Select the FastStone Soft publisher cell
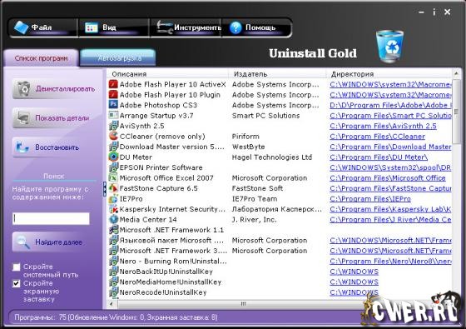This screenshot has height=329, width=466. click(257, 188)
